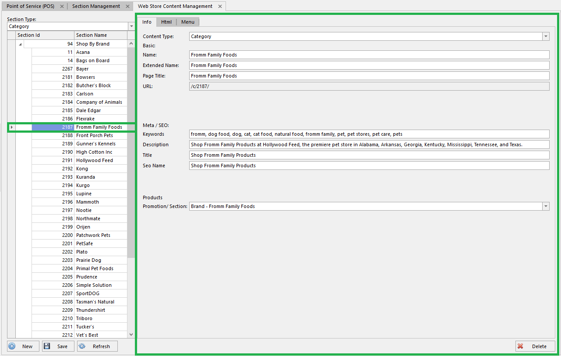Click the Name input field
The width and height of the screenshot is (561, 356).
pos(369,55)
